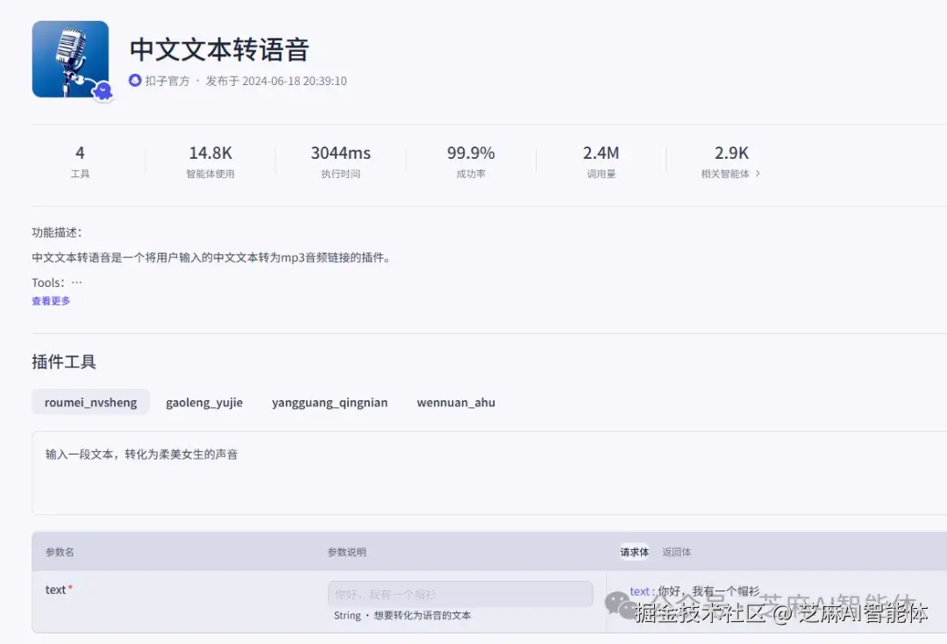Click the required text parameter label
The image size is (947, 644).
tap(57, 589)
